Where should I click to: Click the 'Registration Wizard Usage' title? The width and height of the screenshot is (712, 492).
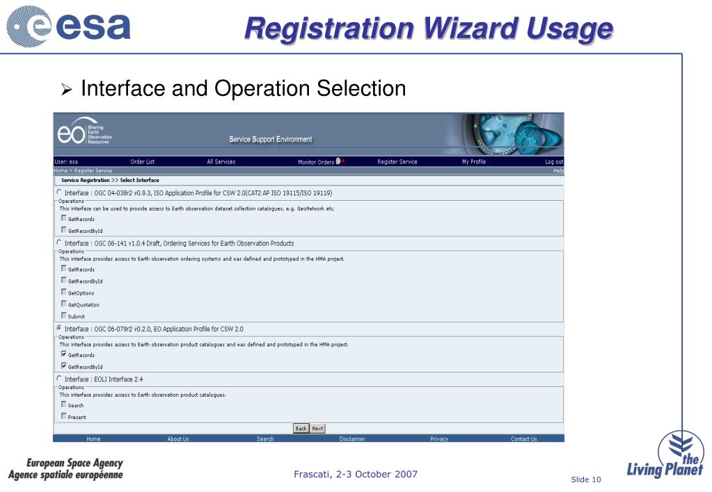[x=429, y=28]
